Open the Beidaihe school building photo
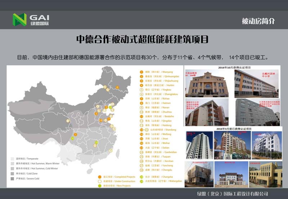 [256, 84]
